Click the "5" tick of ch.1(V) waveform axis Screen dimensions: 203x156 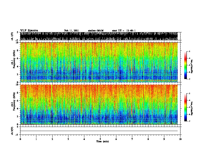click(17, 32)
